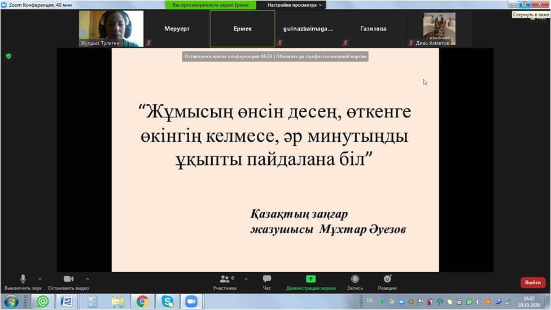Select Ермек participant video tile
Screen dimensions: 551x310
point(243,29)
